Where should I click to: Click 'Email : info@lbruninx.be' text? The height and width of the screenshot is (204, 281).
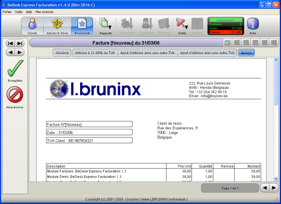point(208,96)
